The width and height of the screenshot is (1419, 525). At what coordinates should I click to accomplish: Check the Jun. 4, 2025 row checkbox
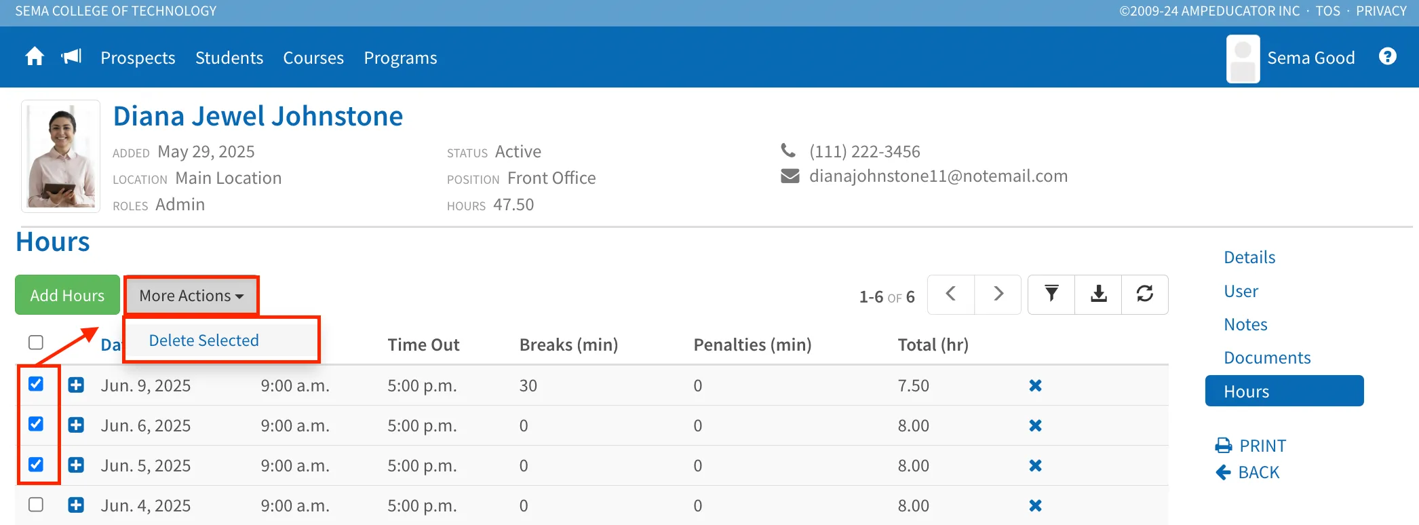point(36,505)
